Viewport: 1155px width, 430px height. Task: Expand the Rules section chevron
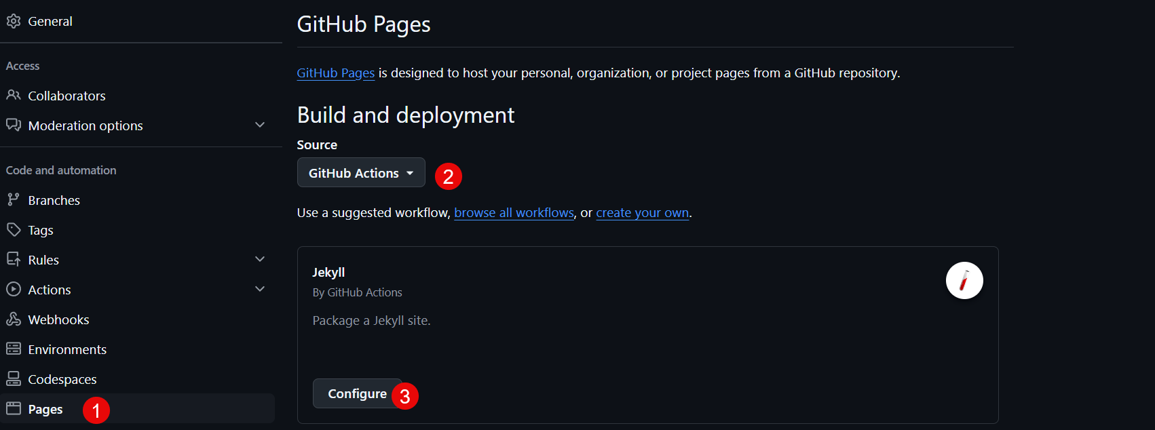pos(260,259)
